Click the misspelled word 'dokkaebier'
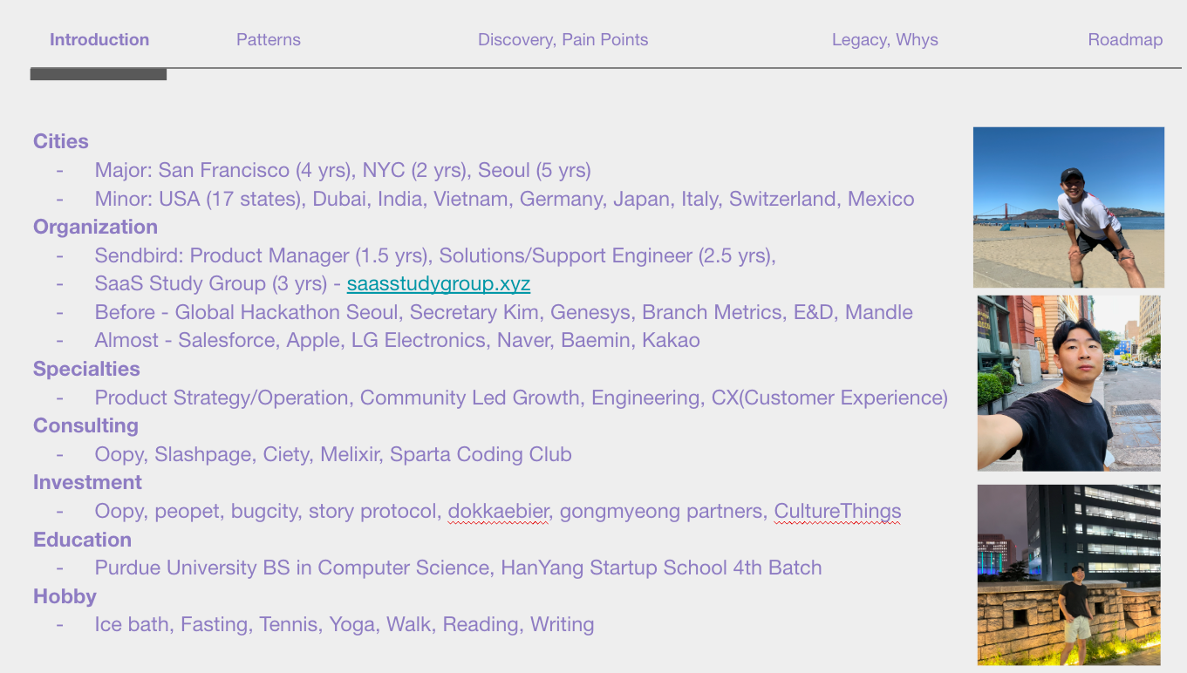 tap(499, 511)
